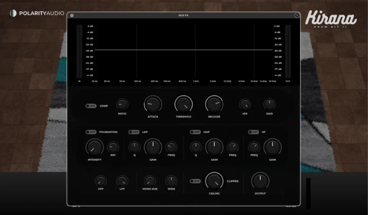Turn on the FOUNDATION switch
Image resolution: width=368 pixels, height=215 pixels.
[91, 132]
